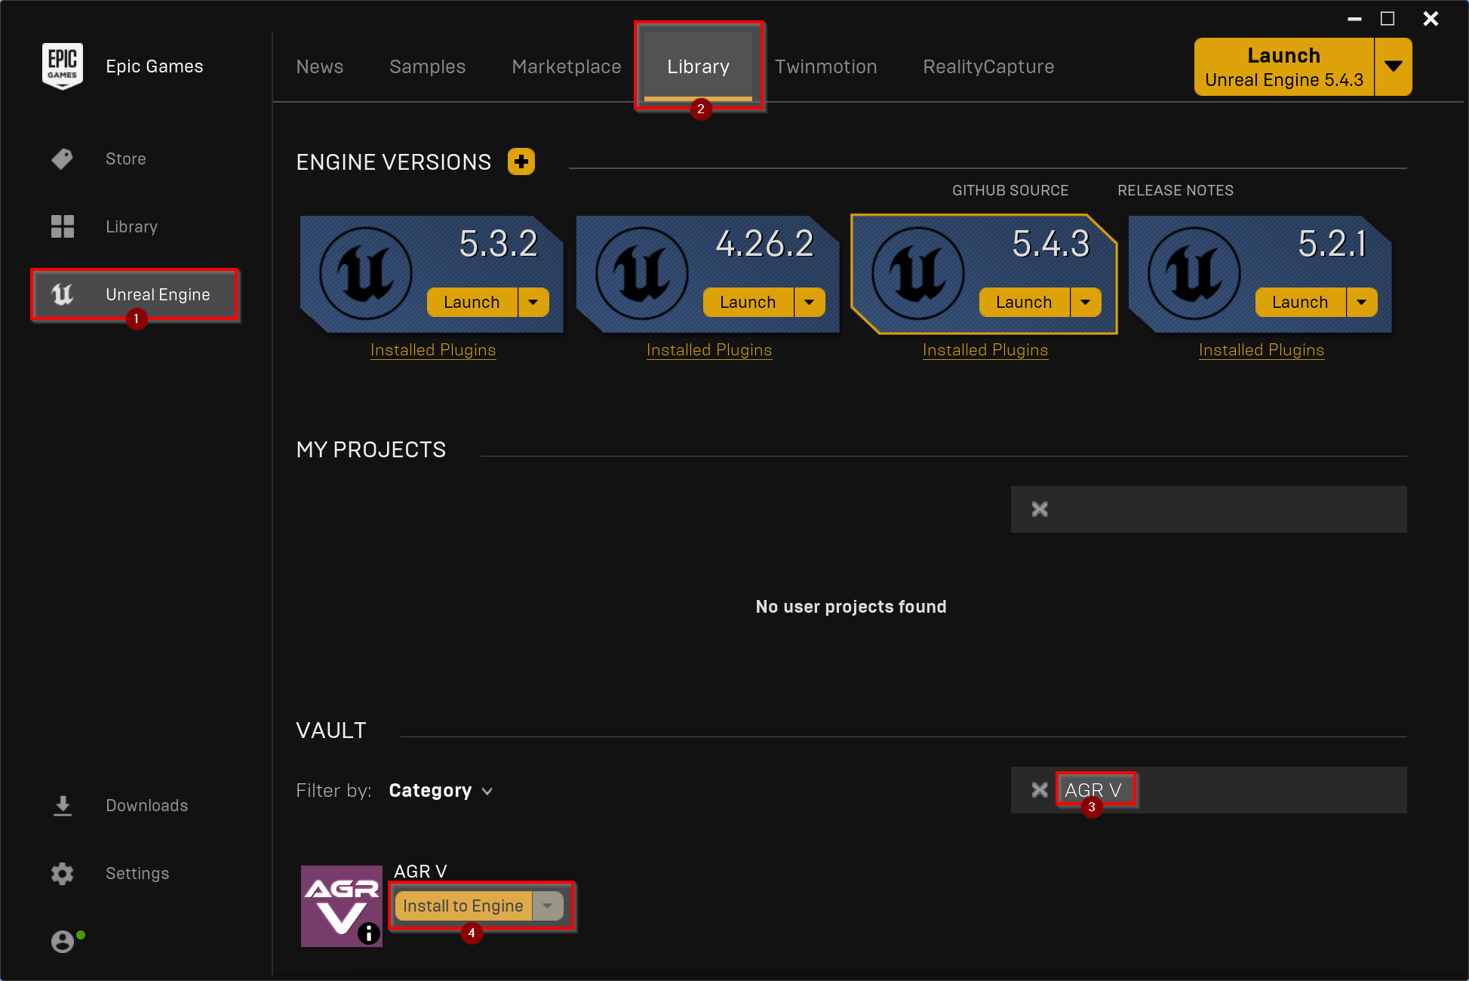1469x981 pixels.
Task: Close the Epic Games launcher window
Action: 1431,19
